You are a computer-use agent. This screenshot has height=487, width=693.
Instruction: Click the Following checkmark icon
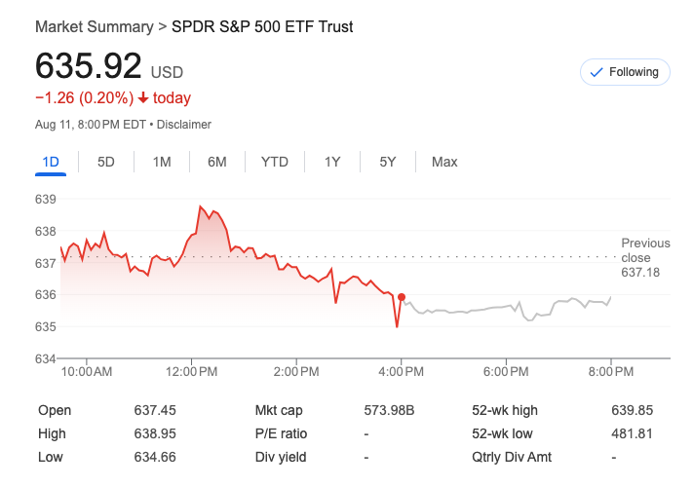(x=597, y=72)
